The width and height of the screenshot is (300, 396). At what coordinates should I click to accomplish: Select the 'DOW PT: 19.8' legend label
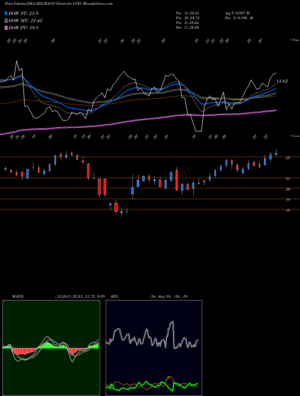tap(23, 28)
